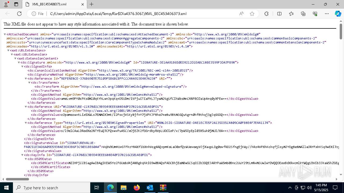Open Outlook from taskbar
Viewport: 344px width, 193px height.
tap(150, 188)
